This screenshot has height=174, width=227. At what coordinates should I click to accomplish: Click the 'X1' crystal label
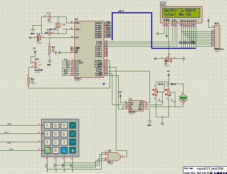63,25
